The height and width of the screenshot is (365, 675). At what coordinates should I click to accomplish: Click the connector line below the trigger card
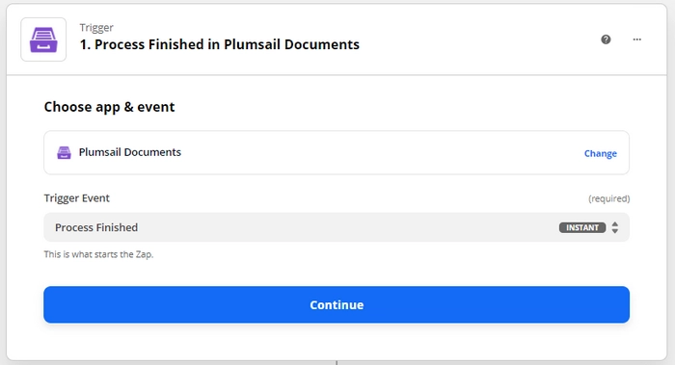coord(337,363)
